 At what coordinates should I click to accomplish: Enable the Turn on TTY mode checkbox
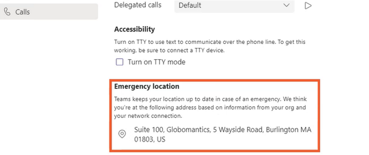pos(119,62)
